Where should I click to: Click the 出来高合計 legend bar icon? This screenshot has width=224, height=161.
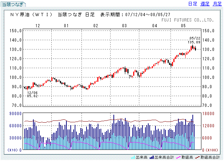[152, 157]
